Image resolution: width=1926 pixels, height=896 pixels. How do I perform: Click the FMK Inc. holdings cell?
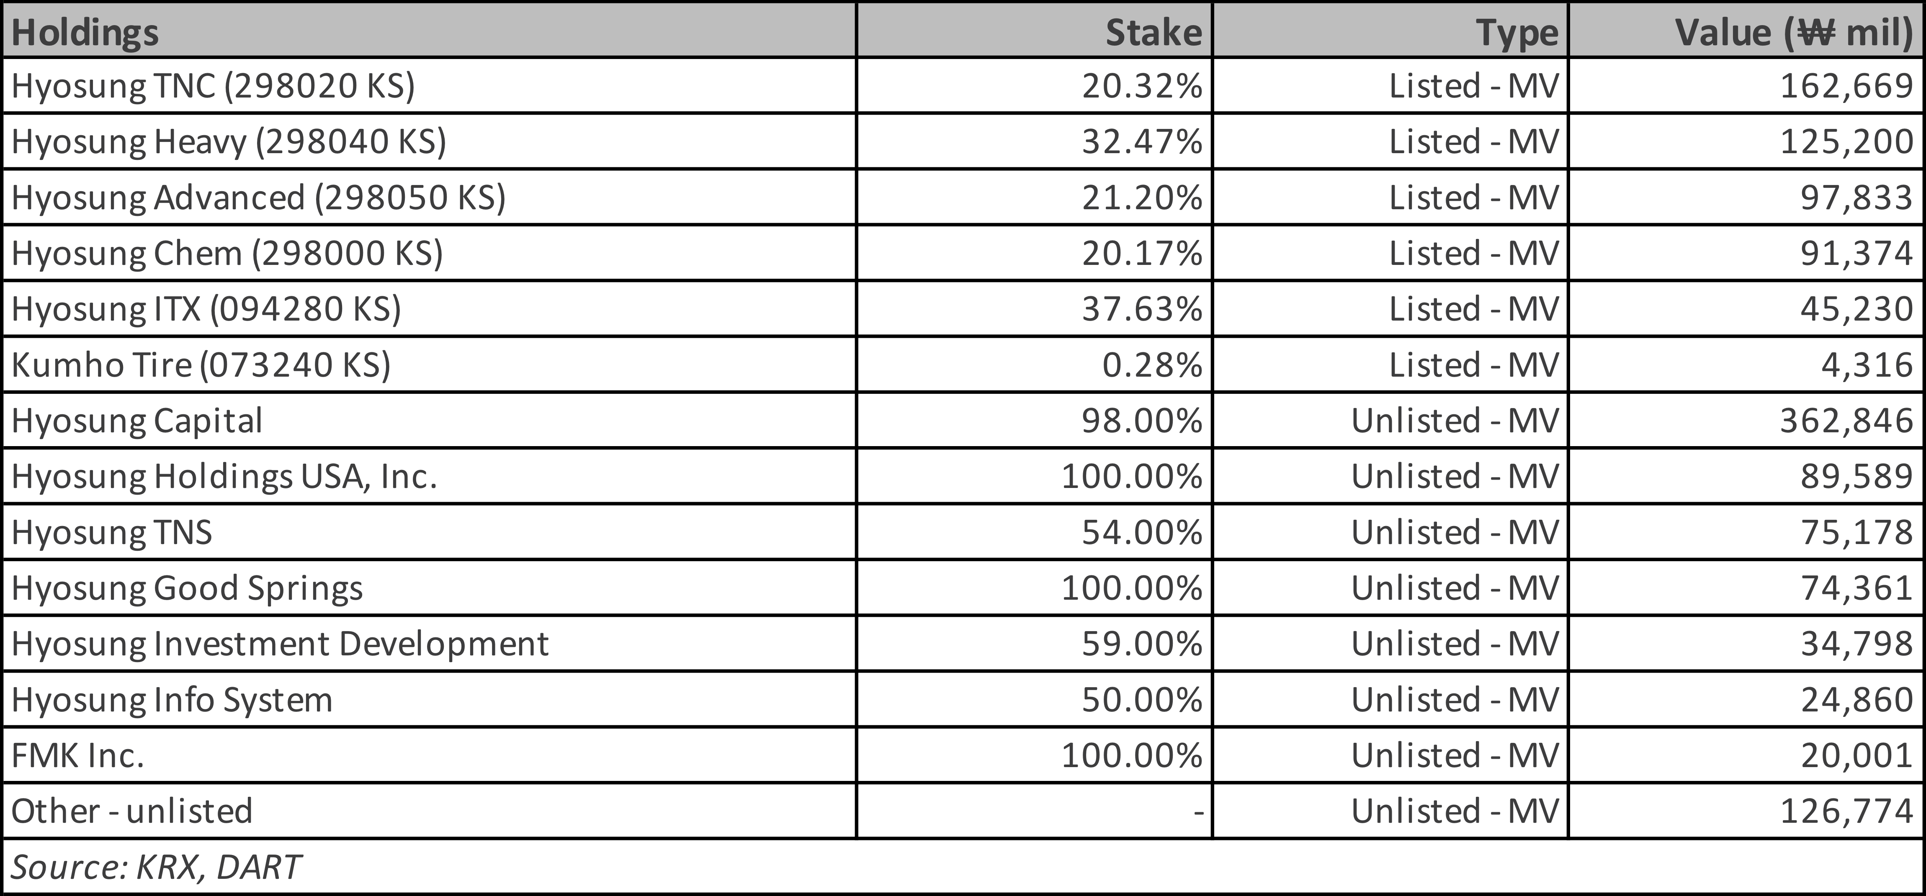78,755
